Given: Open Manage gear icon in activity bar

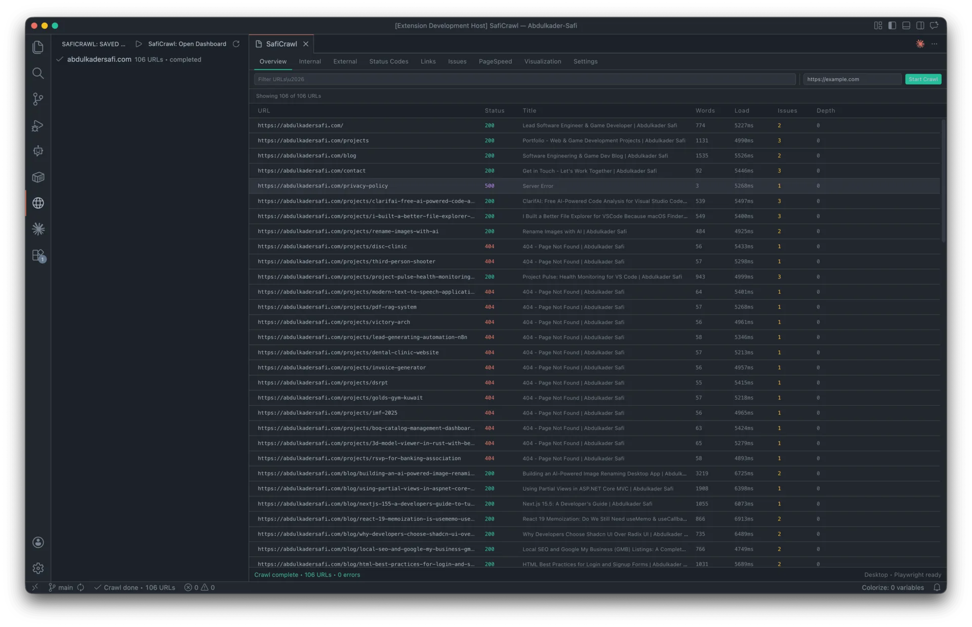Looking at the screenshot, I should 38,568.
